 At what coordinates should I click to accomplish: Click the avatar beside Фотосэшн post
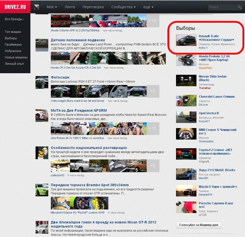click(42, 82)
